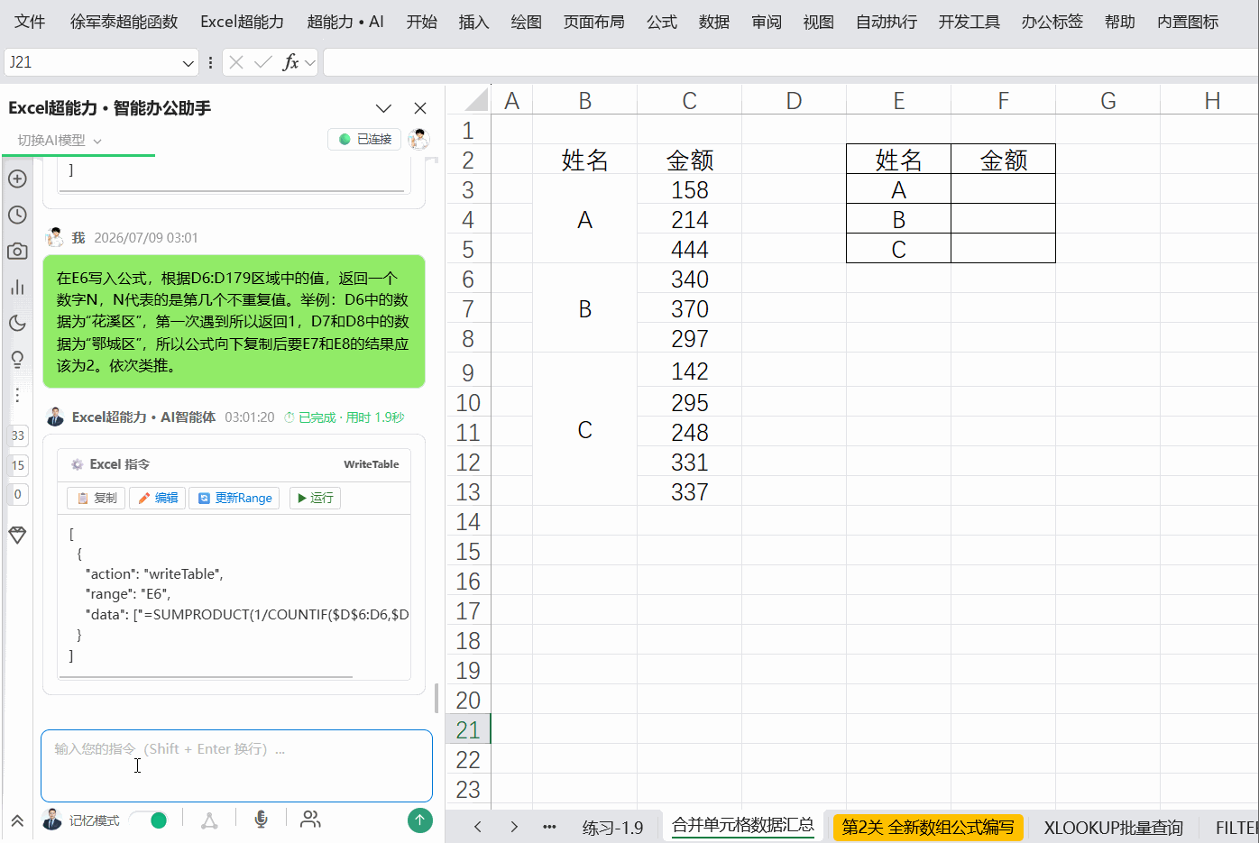Click the formula bar input area
The height and width of the screenshot is (843, 1259).
tap(790, 62)
